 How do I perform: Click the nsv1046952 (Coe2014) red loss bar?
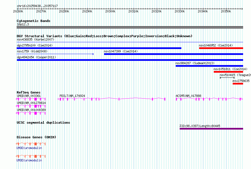221,48
